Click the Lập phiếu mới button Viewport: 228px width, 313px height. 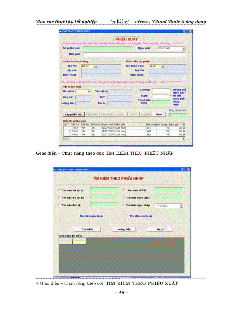tap(73, 114)
